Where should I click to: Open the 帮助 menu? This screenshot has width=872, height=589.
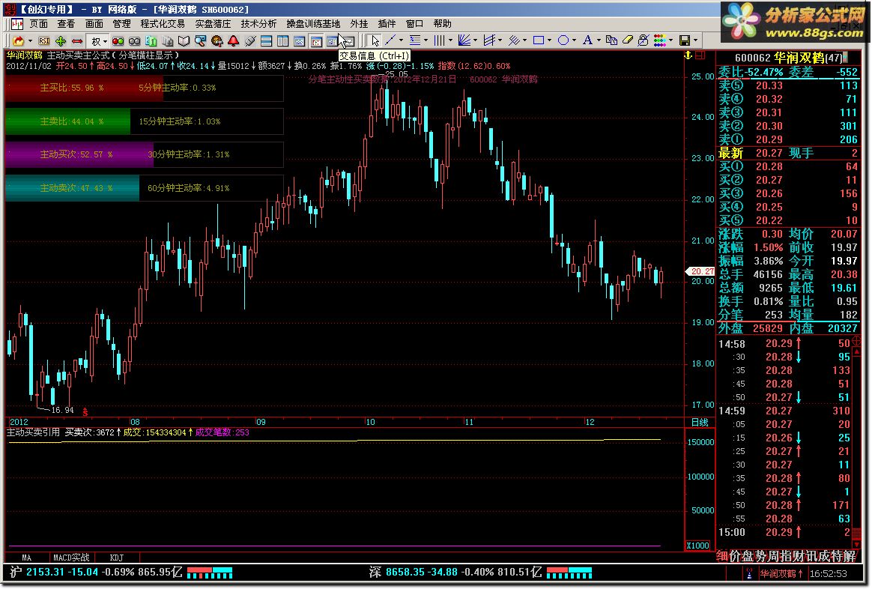tap(442, 24)
